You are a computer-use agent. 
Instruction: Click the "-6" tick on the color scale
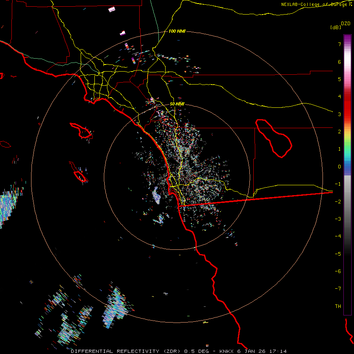[x=338, y=271]
